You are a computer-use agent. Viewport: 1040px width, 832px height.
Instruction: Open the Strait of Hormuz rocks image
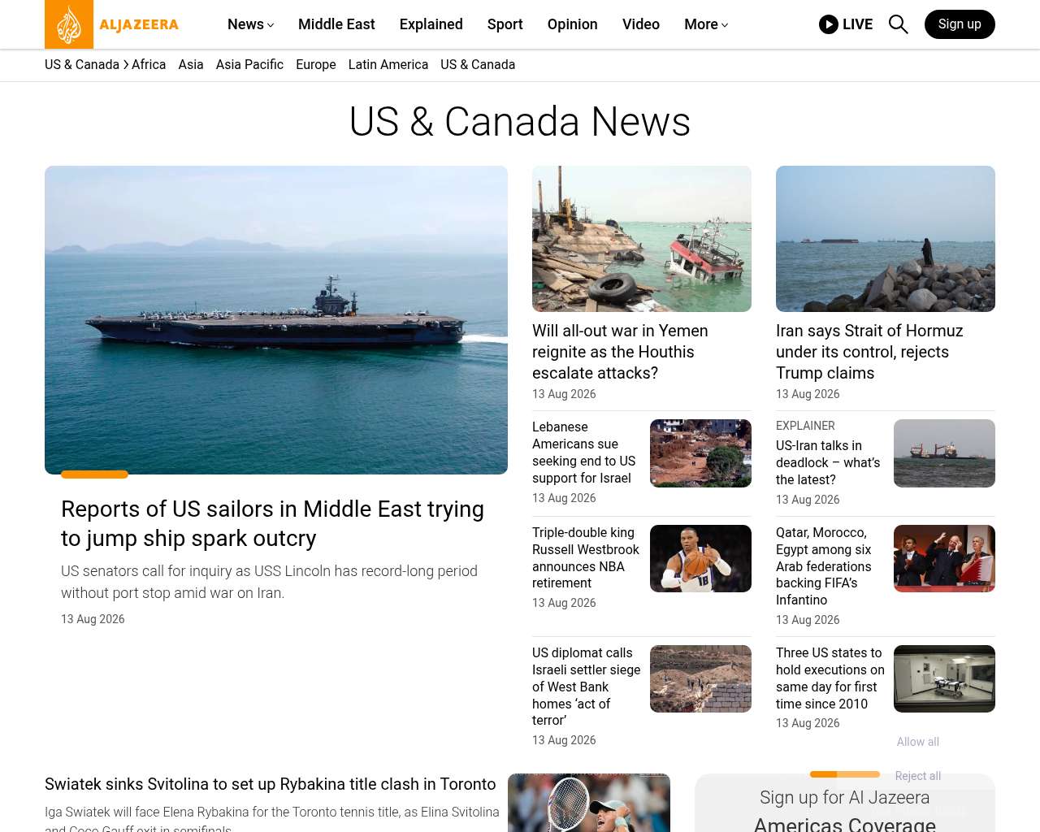coord(886,239)
